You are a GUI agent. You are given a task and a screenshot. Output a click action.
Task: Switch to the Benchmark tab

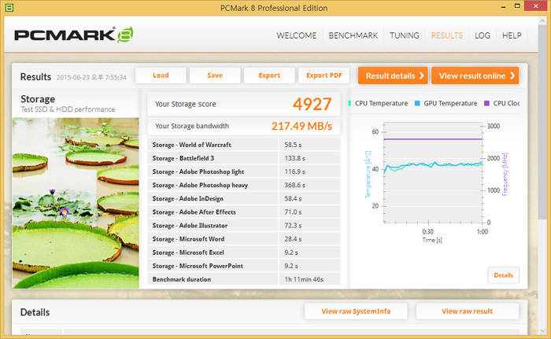(x=353, y=35)
